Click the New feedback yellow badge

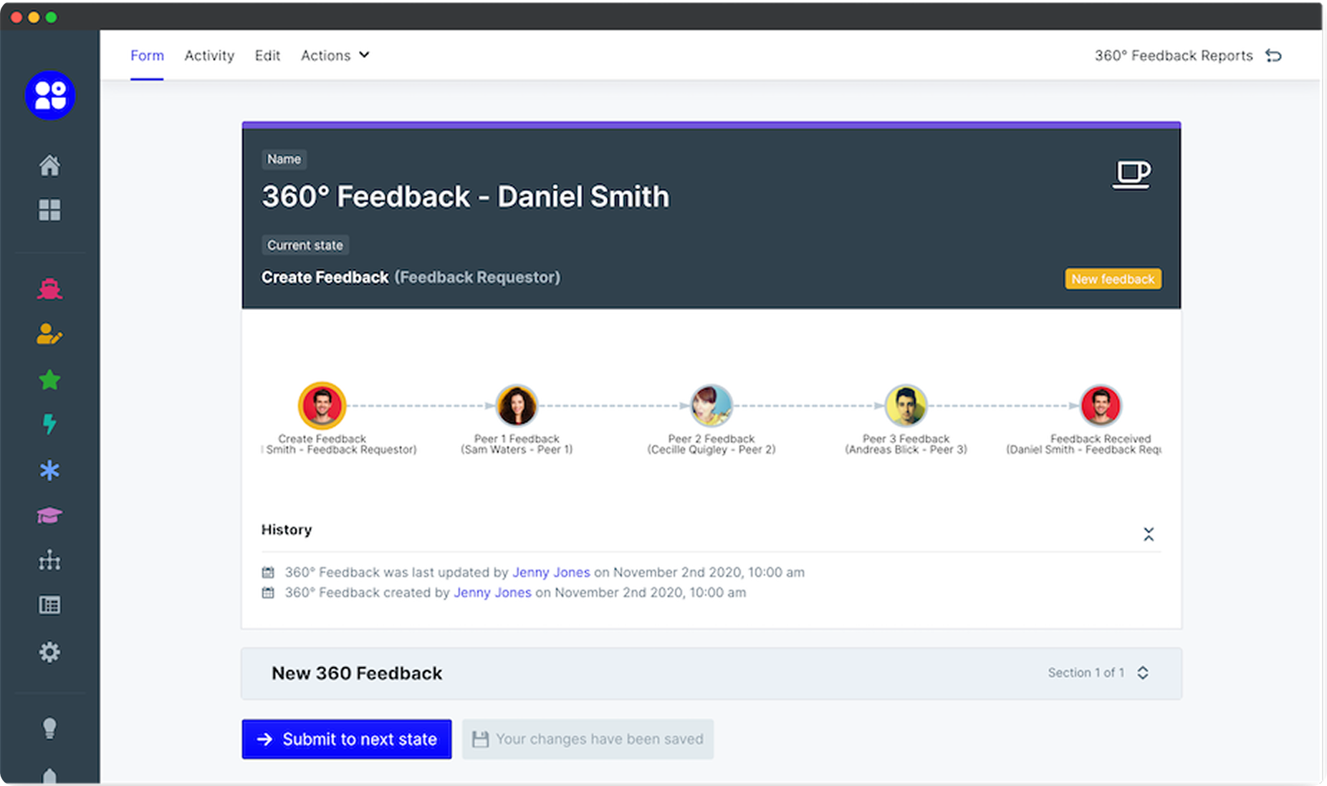pos(1113,278)
